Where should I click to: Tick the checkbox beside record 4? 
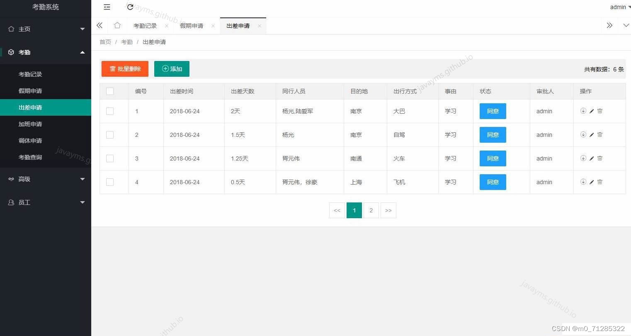pos(110,182)
